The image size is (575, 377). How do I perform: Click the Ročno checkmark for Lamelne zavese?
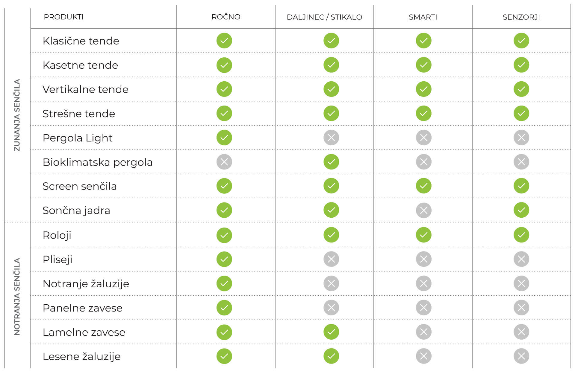pos(224,332)
